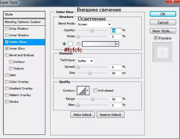Click the Make Default button
Image resolution: width=180 pixels, height=139 pixels.
pos(82,115)
